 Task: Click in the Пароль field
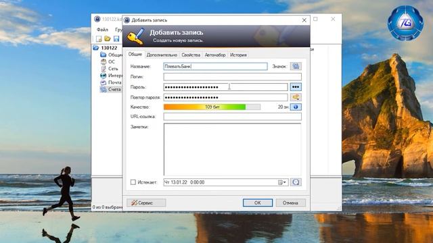[225, 87]
